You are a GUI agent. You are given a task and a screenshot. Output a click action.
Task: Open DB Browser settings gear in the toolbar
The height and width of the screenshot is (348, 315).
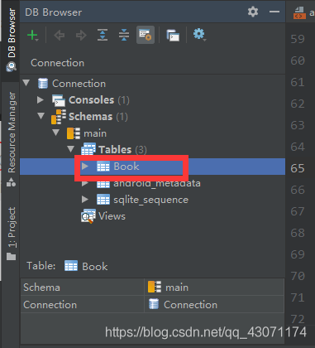click(199, 35)
